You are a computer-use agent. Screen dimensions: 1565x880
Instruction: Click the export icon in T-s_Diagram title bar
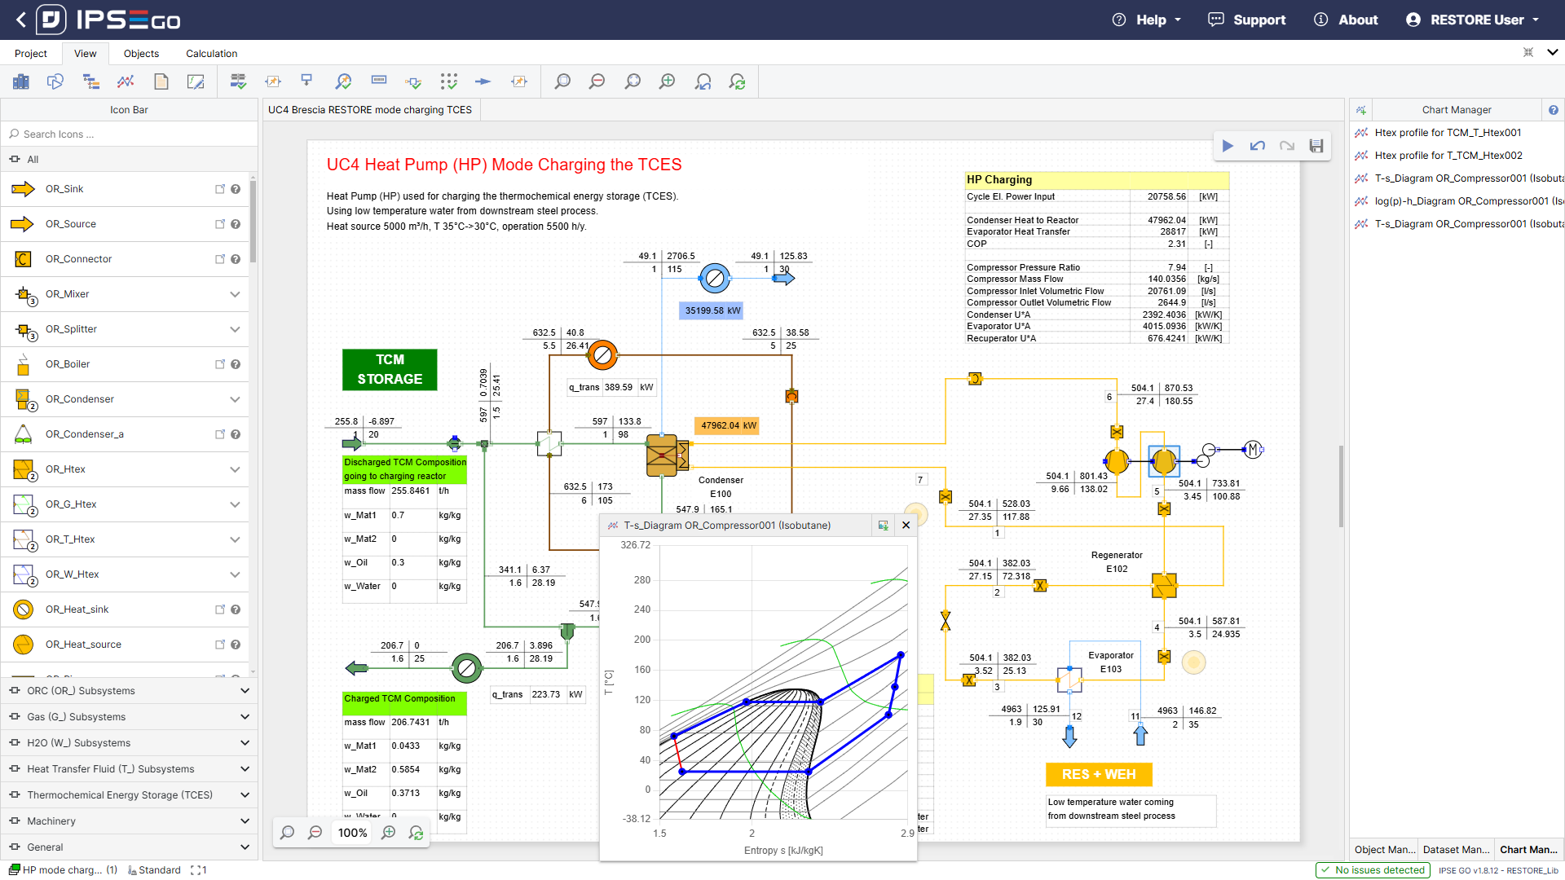883,526
